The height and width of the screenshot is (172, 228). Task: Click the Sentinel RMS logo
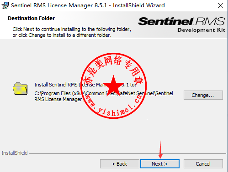pos(181,21)
